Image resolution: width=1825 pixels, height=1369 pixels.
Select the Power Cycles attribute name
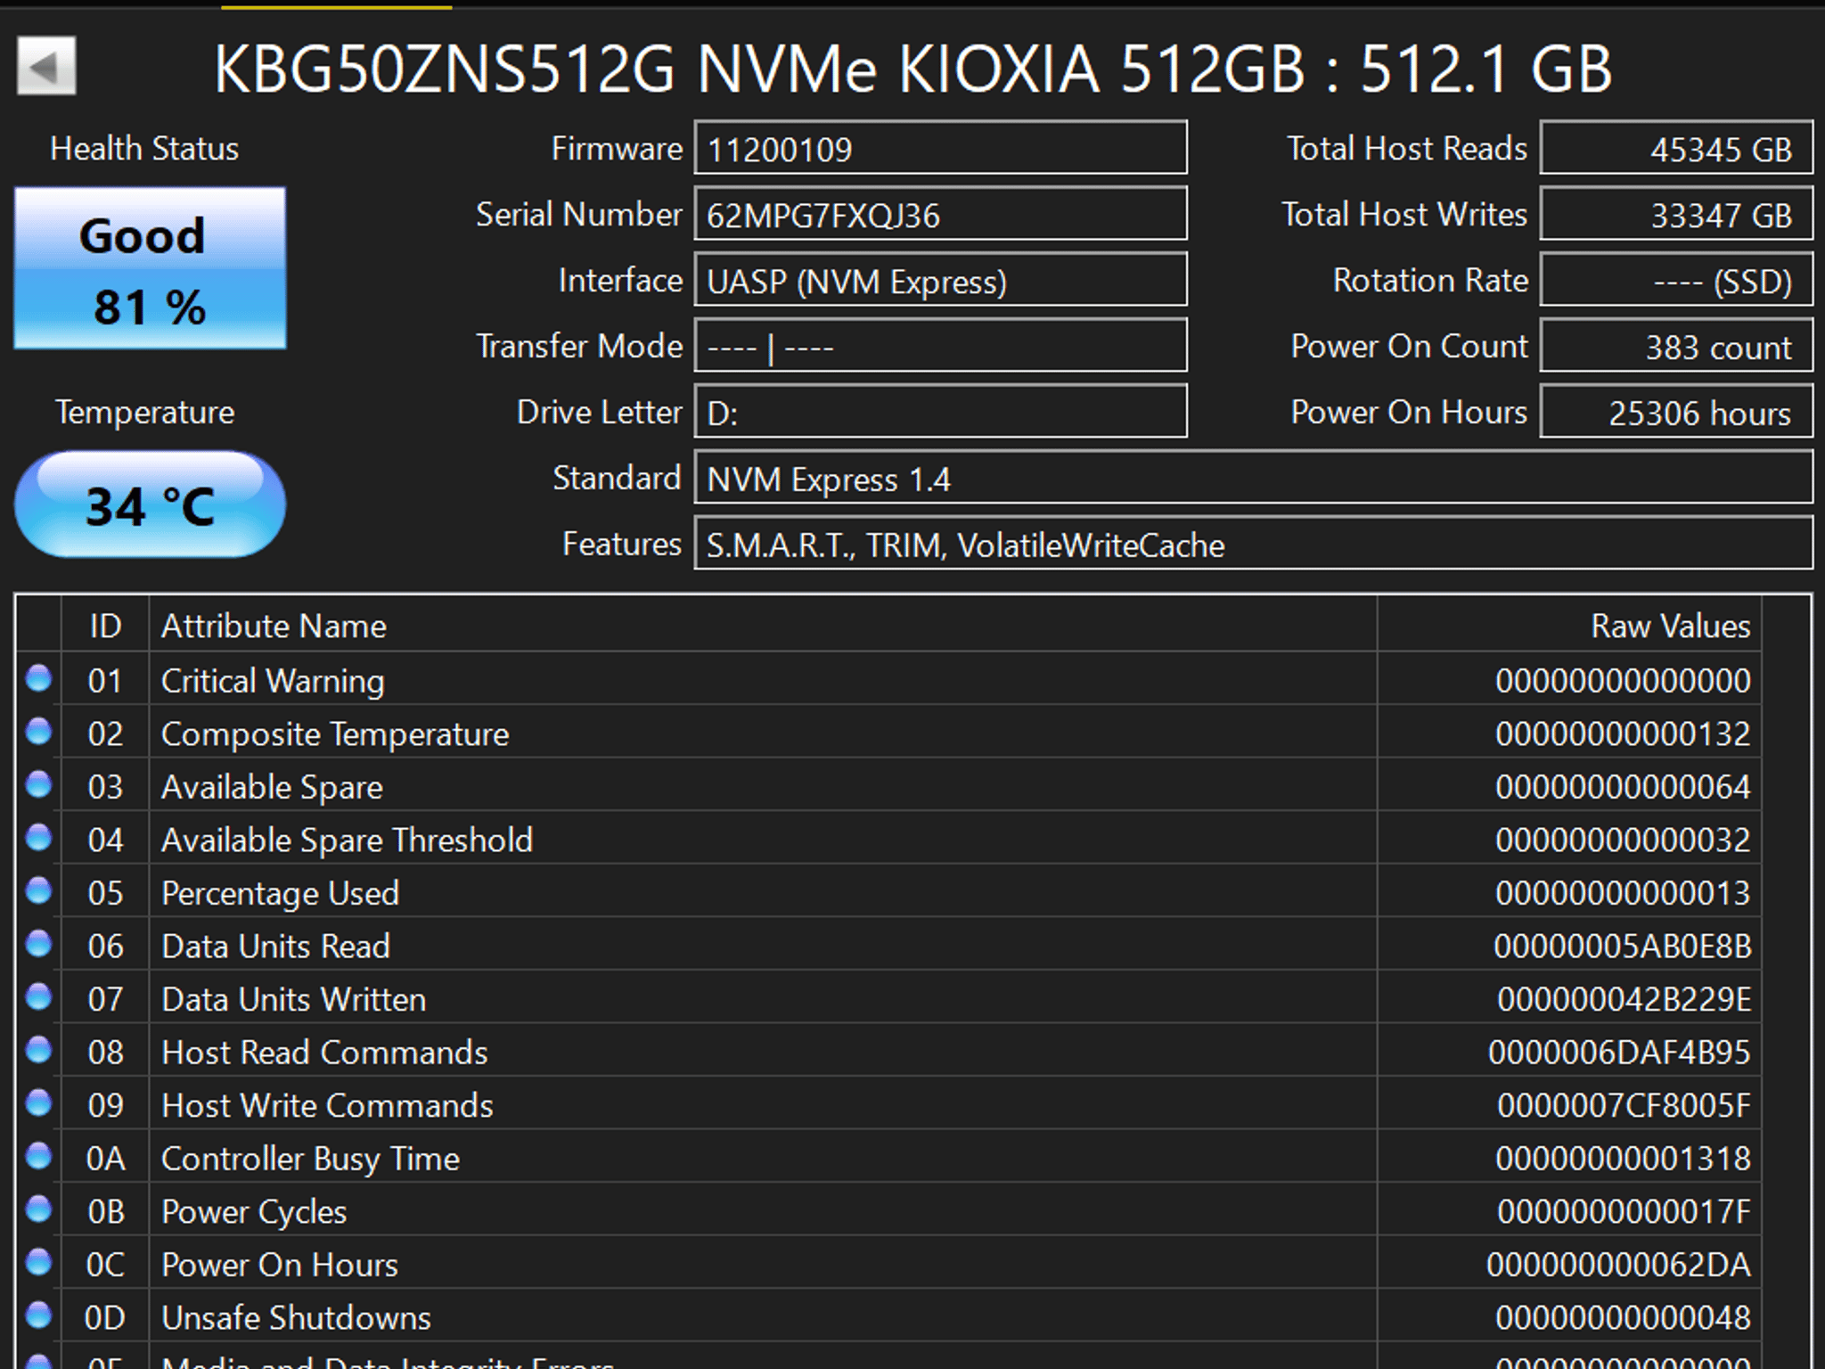pos(254,1212)
